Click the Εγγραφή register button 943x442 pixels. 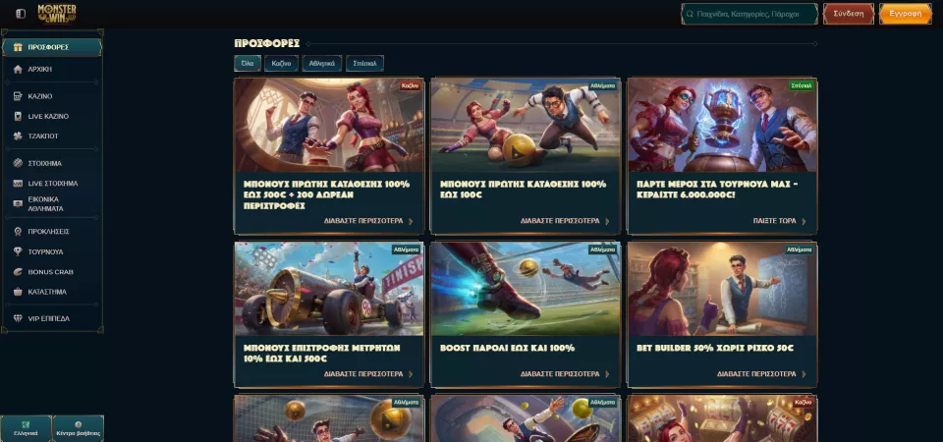(905, 14)
